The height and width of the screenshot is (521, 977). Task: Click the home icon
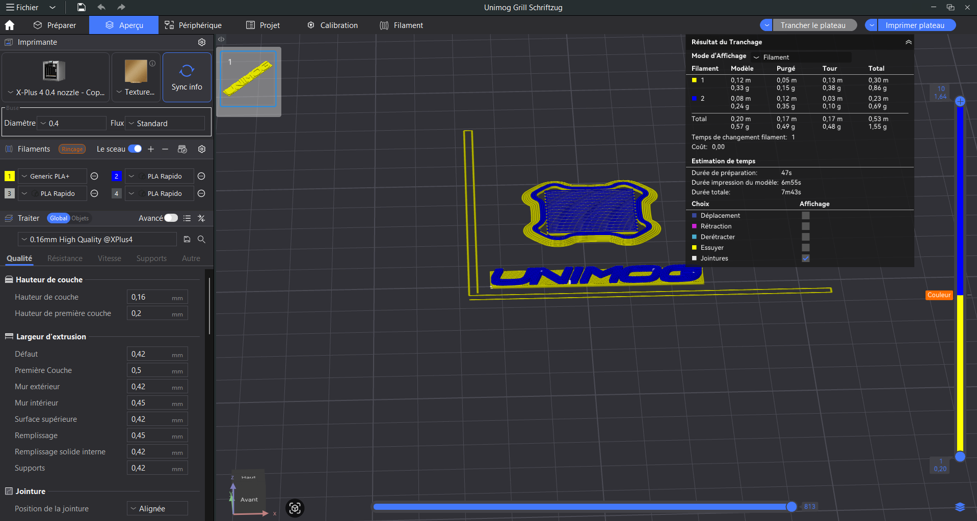pos(10,25)
